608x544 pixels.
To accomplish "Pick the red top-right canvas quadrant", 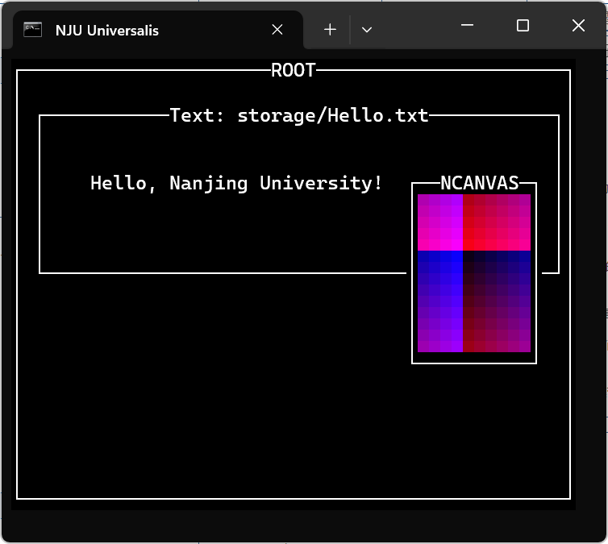I will [497, 222].
